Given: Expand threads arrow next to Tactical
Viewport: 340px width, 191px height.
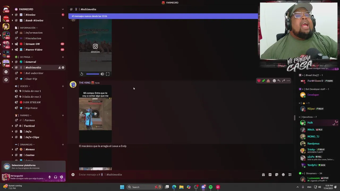Looking at the screenshot, I should (x=12, y=126).
